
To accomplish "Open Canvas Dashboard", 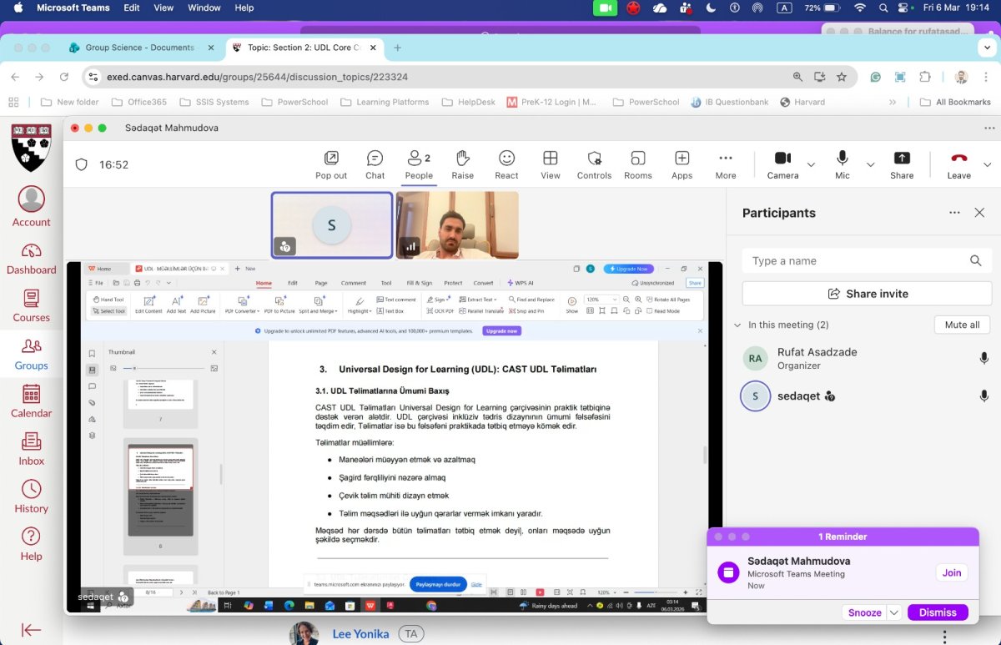I will click(x=32, y=259).
